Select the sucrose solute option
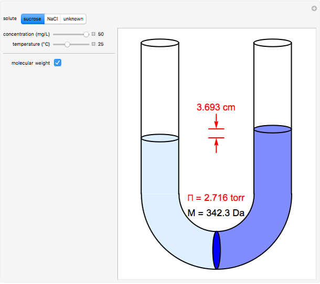Screen dimensions: 320x284 point(33,19)
